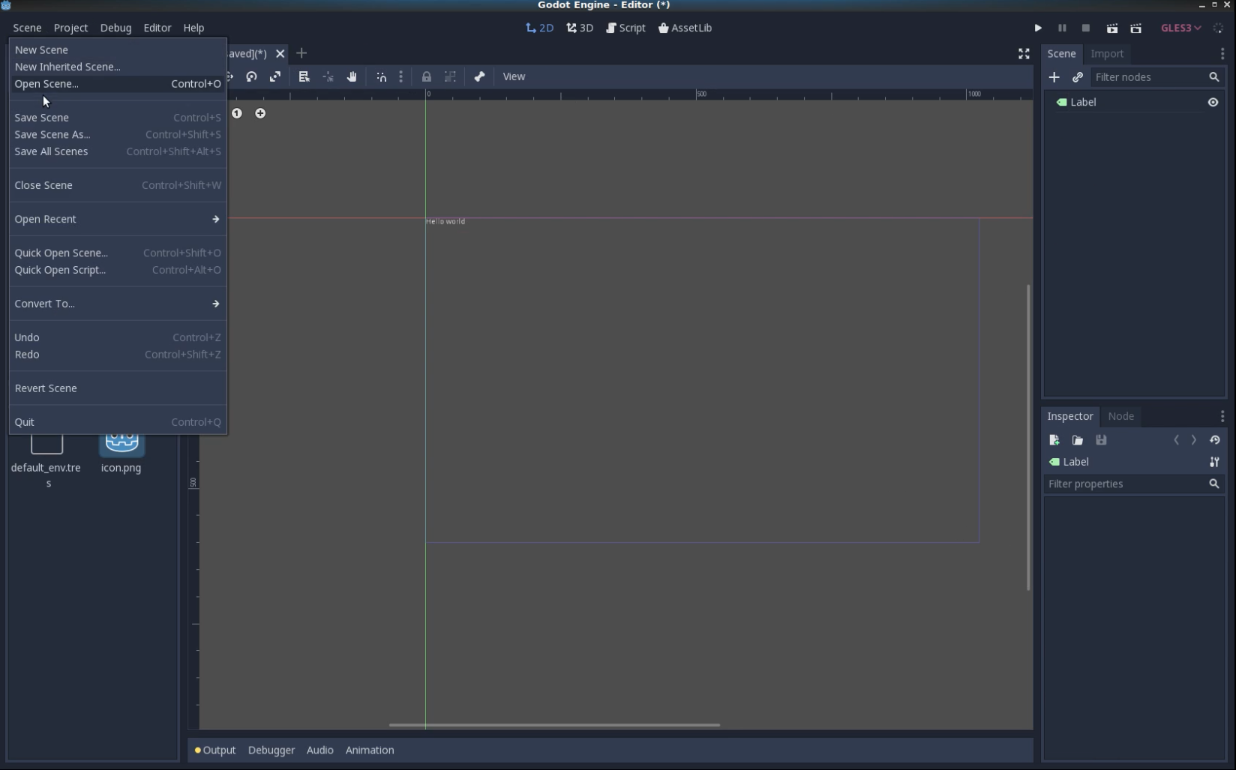
Task: Toggle smart snapping magnet icon
Action: pos(382,76)
